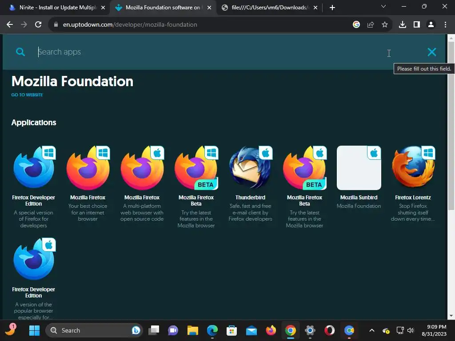Open Thunderbird app icon
455x341 pixels.
[x=251, y=168]
